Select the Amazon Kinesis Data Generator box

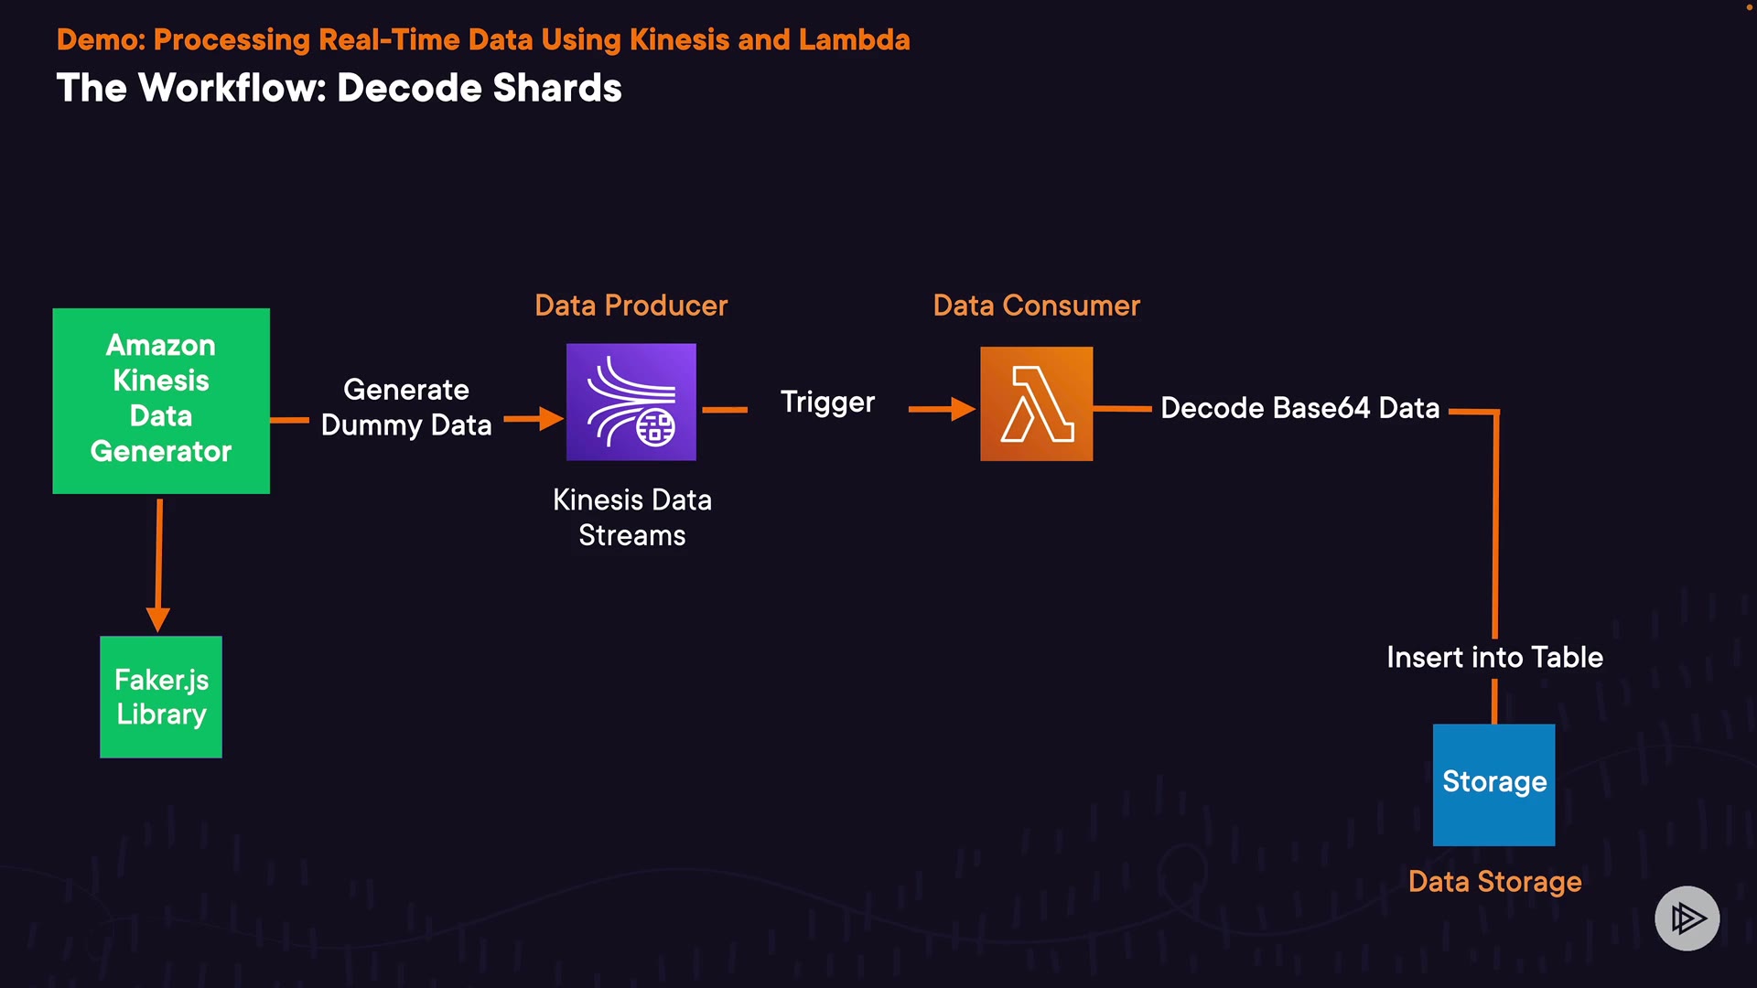[161, 401]
